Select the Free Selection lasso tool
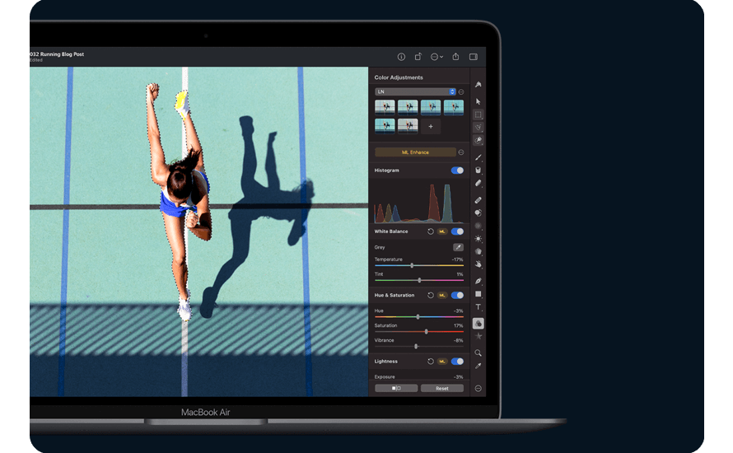This screenshot has height=453, width=733. (479, 127)
